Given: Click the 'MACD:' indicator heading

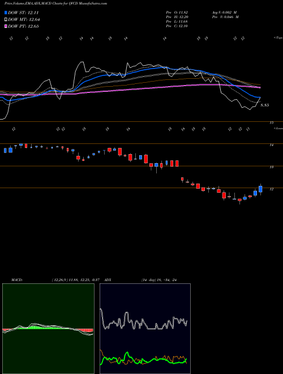Looking at the screenshot, I should [17, 280].
